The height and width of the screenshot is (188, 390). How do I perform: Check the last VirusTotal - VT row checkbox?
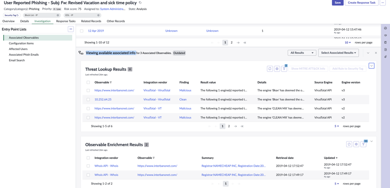click(88, 118)
